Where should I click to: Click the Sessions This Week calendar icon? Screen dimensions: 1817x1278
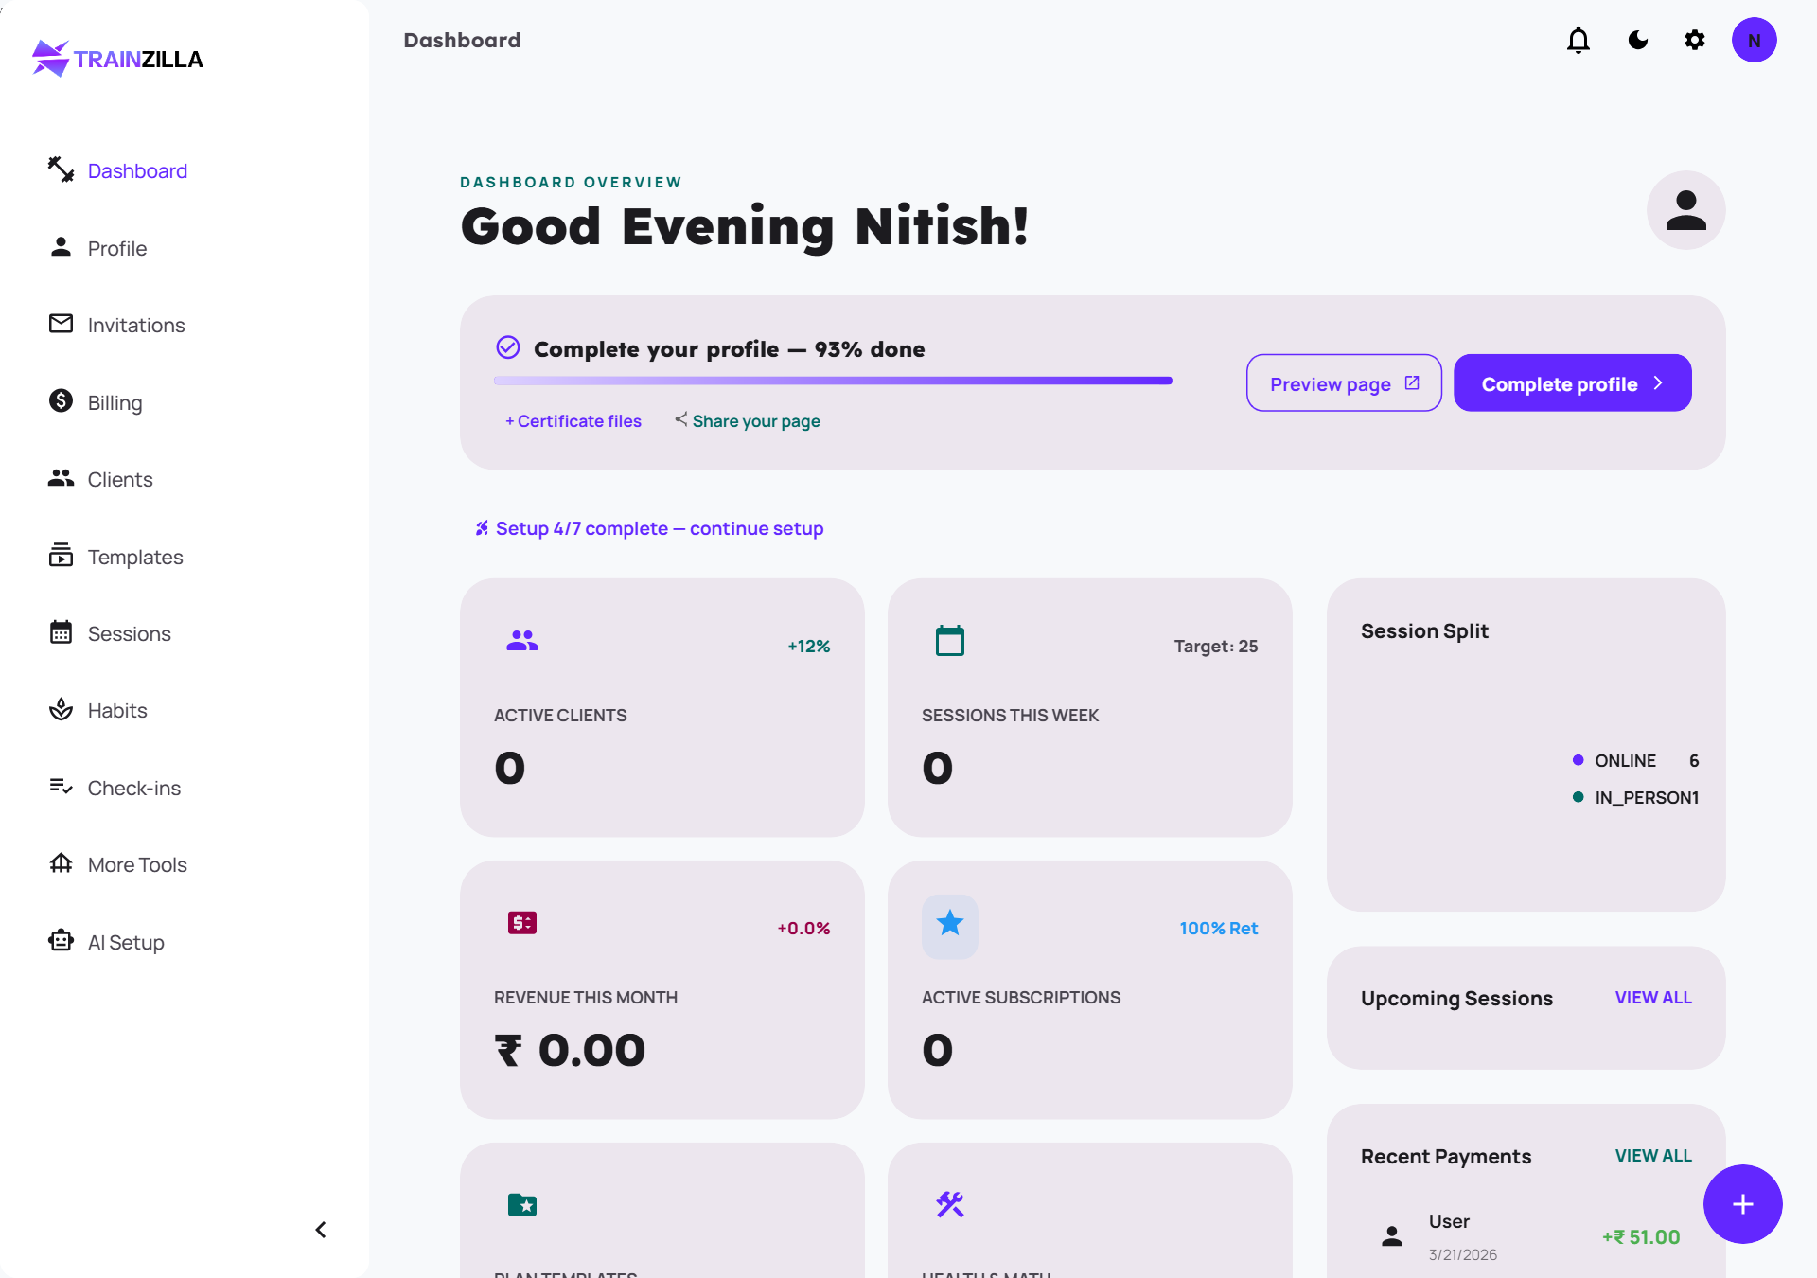(949, 641)
